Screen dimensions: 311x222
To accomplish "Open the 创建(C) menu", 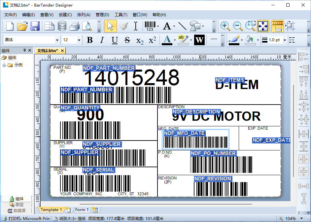I will pos(65,15).
